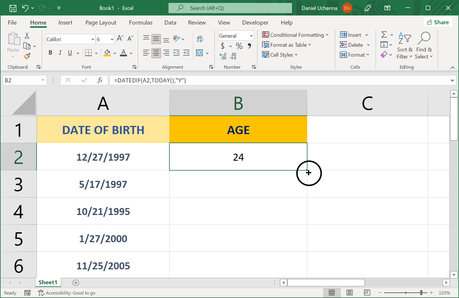Click the AutoSum sigma icon
The height and width of the screenshot is (298, 459).
tap(384, 35)
